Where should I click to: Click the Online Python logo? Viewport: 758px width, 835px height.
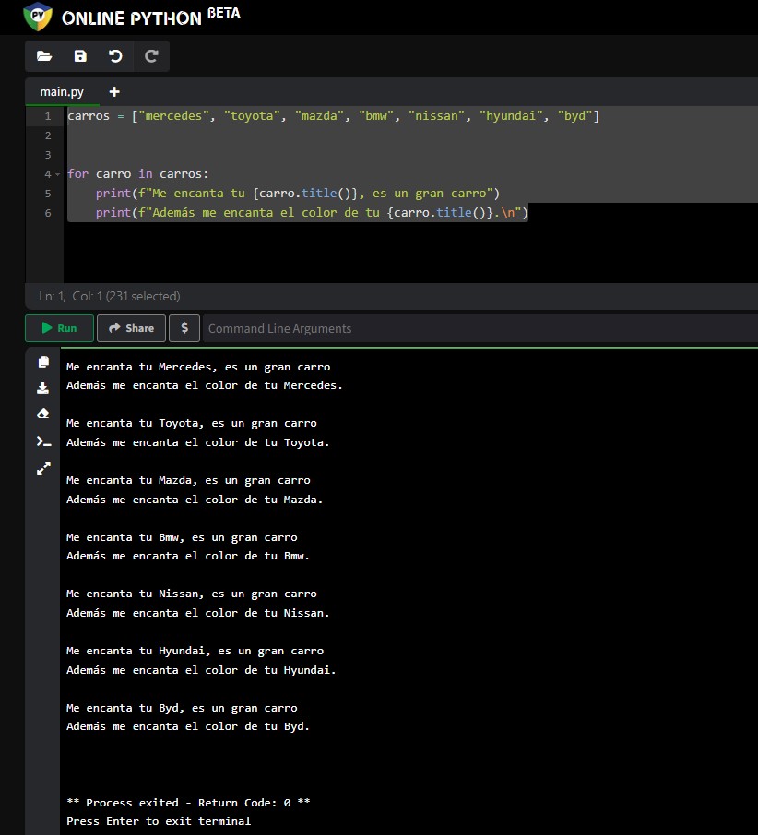pos(38,16)
